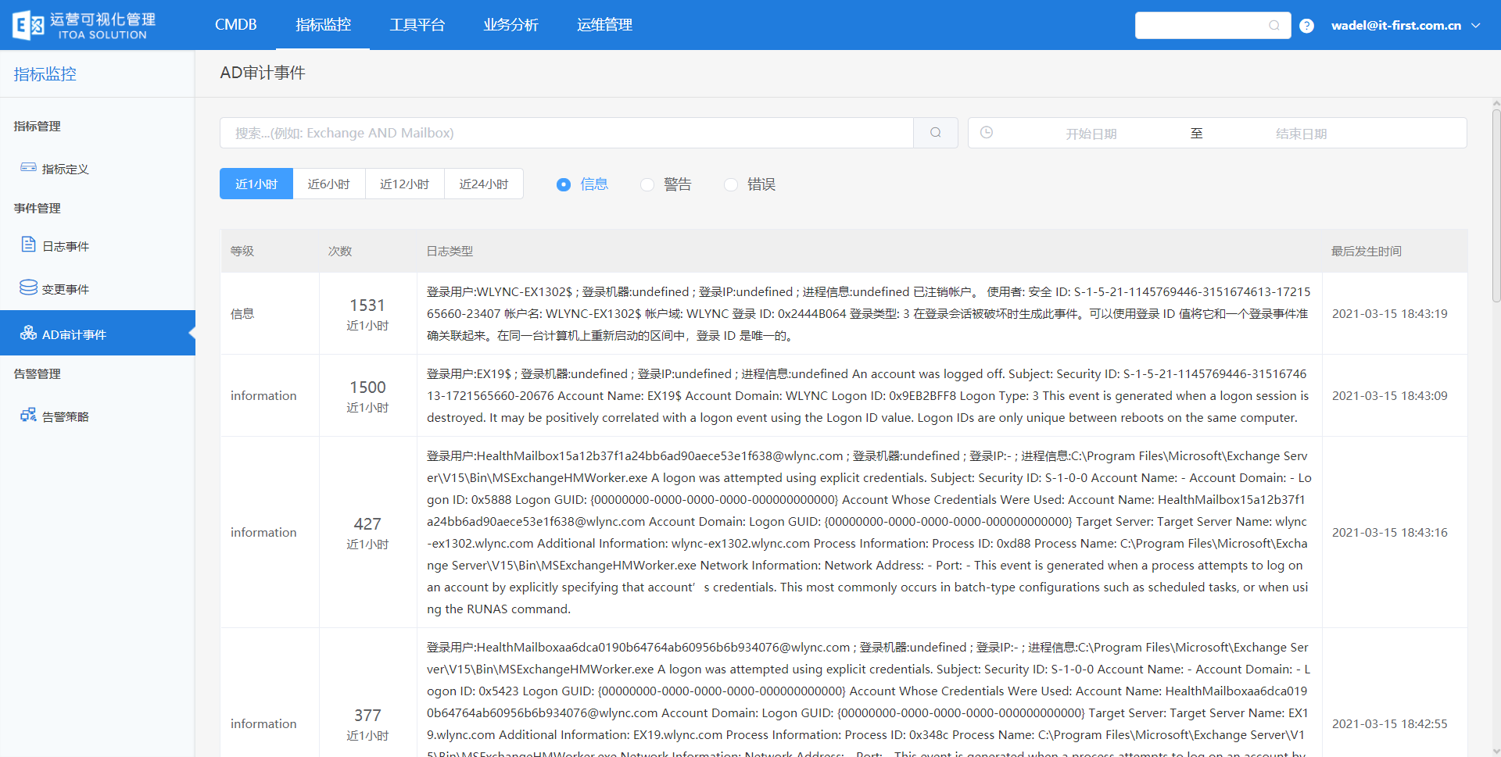Click the 告警策略 sidebar icon
Image resolution: width=1501 pixels, height=757 pixels.
tap(28, 415)
